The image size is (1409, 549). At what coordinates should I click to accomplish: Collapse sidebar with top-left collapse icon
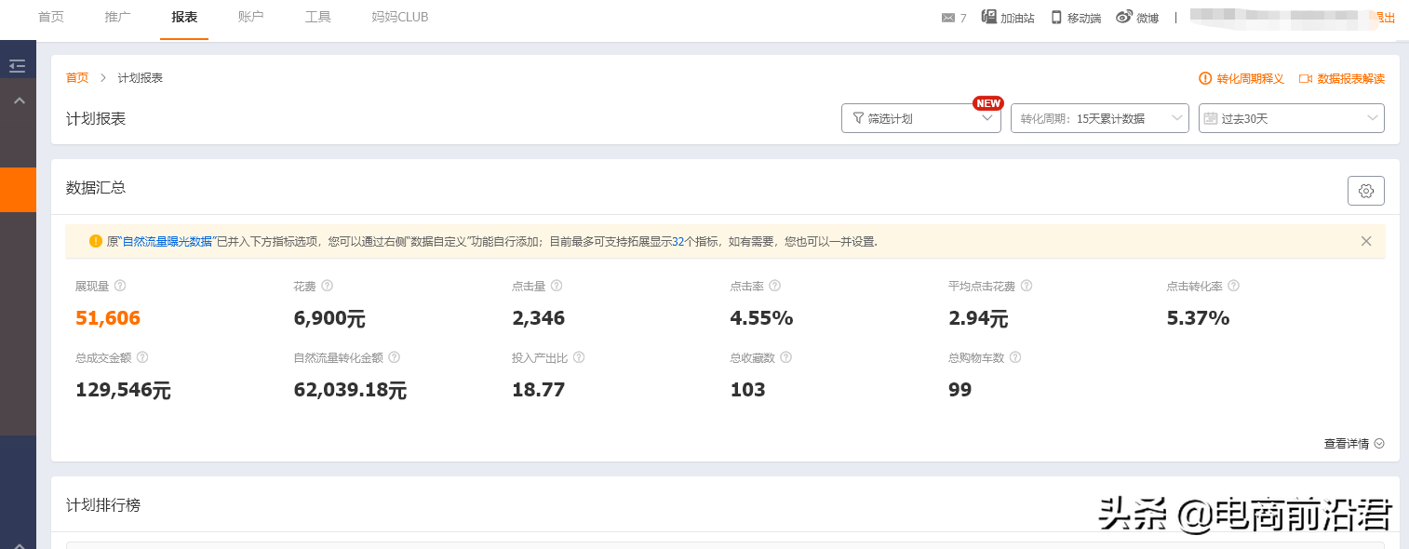[x=17, y=65]
